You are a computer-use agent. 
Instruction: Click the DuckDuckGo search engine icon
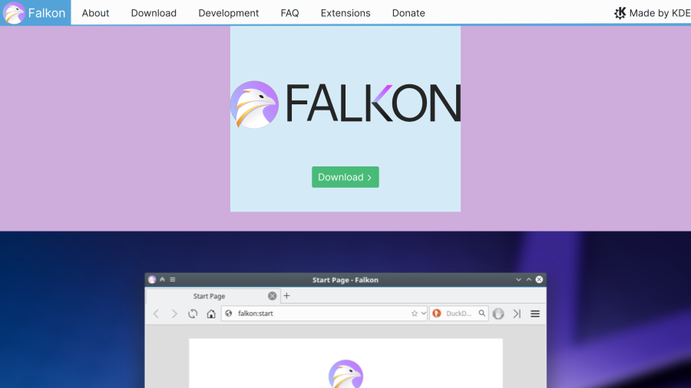click(437, 314)
